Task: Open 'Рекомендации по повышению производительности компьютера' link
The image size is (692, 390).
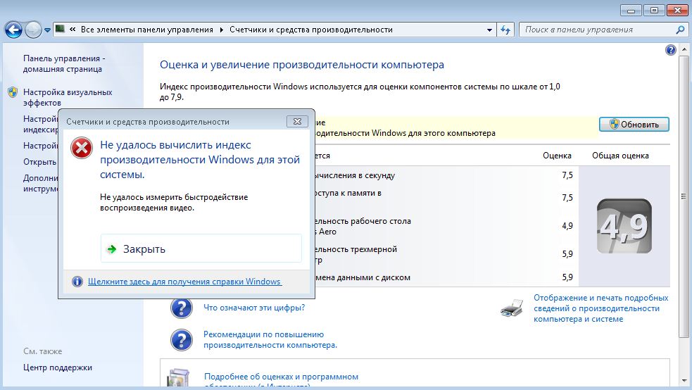Action: click(270, 340)
